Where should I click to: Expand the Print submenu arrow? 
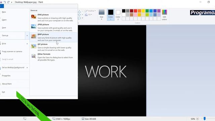coord(27,44)
